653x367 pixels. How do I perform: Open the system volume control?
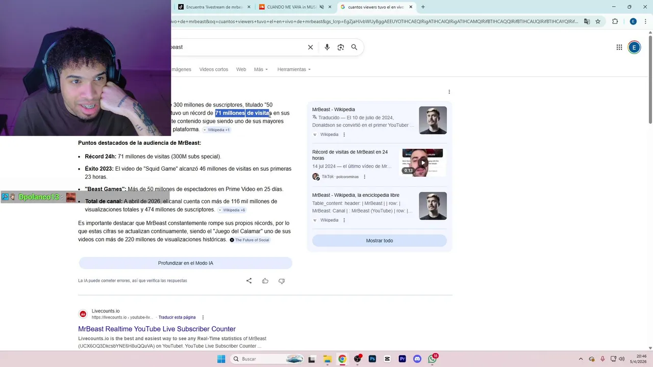pyautogui.click(x=621, y=359)
